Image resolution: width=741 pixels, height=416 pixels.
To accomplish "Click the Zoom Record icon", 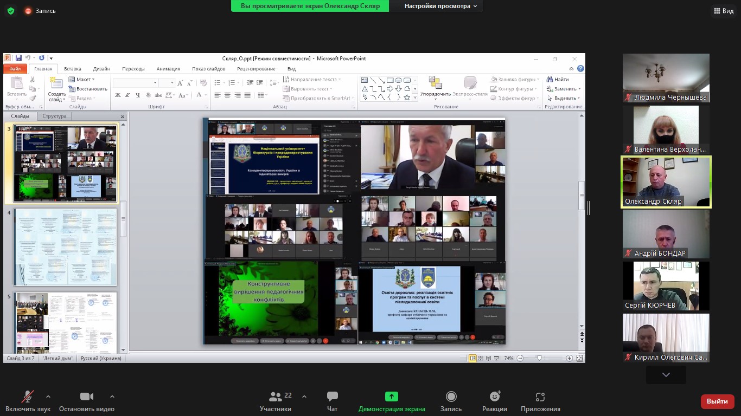I will coord(451,396).
